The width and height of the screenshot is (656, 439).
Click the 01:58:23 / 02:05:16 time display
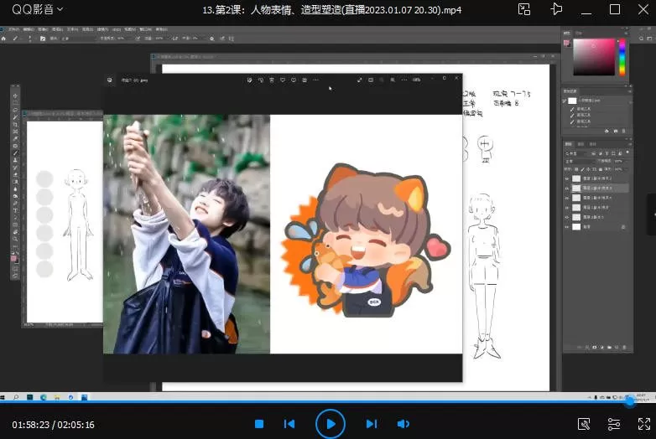click(x=53, y=425)
